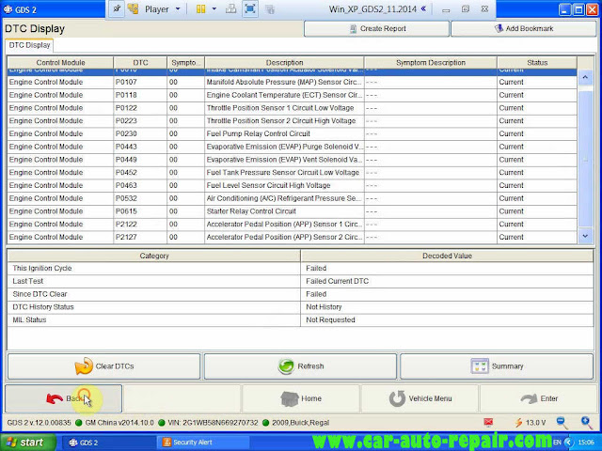The image size is (602, 451).
Task: Click the Description column header
Action: point(284,63)
